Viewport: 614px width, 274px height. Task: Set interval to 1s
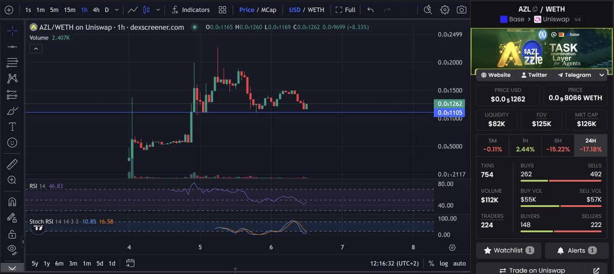(x=28, y=10)
